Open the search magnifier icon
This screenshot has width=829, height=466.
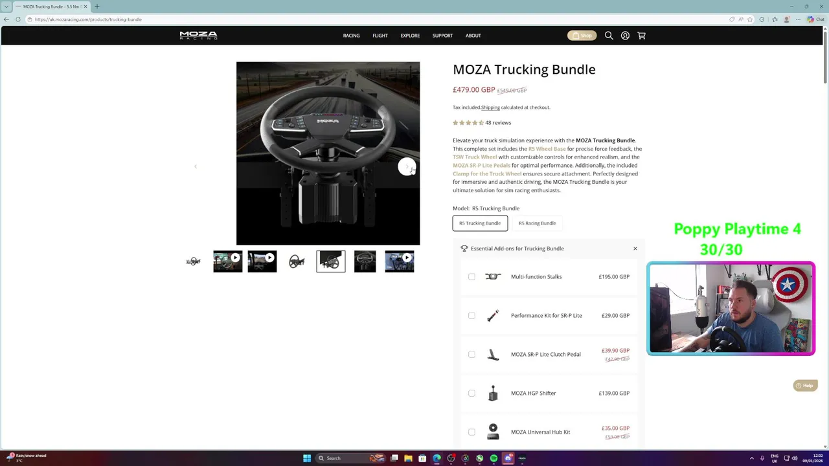click(609, 36)
